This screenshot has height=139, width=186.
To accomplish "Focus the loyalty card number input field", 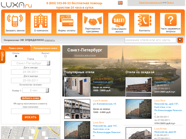I will tap(31, 111).
